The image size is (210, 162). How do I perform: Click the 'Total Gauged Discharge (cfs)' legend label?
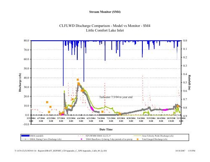[155, 139]
